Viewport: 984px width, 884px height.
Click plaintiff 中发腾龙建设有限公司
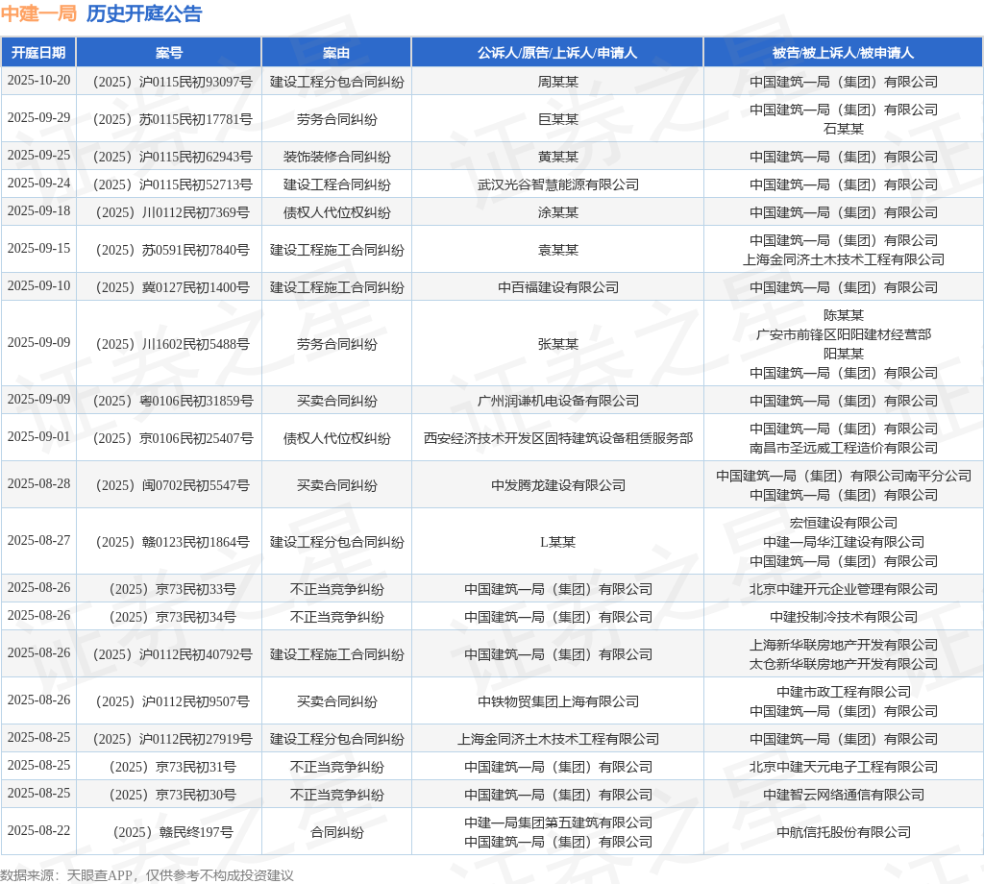[558, 485]
